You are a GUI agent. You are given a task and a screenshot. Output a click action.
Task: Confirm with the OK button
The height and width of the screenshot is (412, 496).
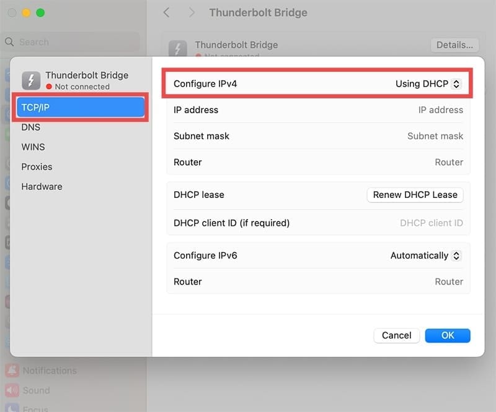click(x=448, y=335)
